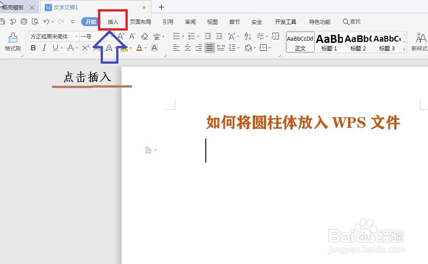Open the 审阅 ribbon tab

190,21
